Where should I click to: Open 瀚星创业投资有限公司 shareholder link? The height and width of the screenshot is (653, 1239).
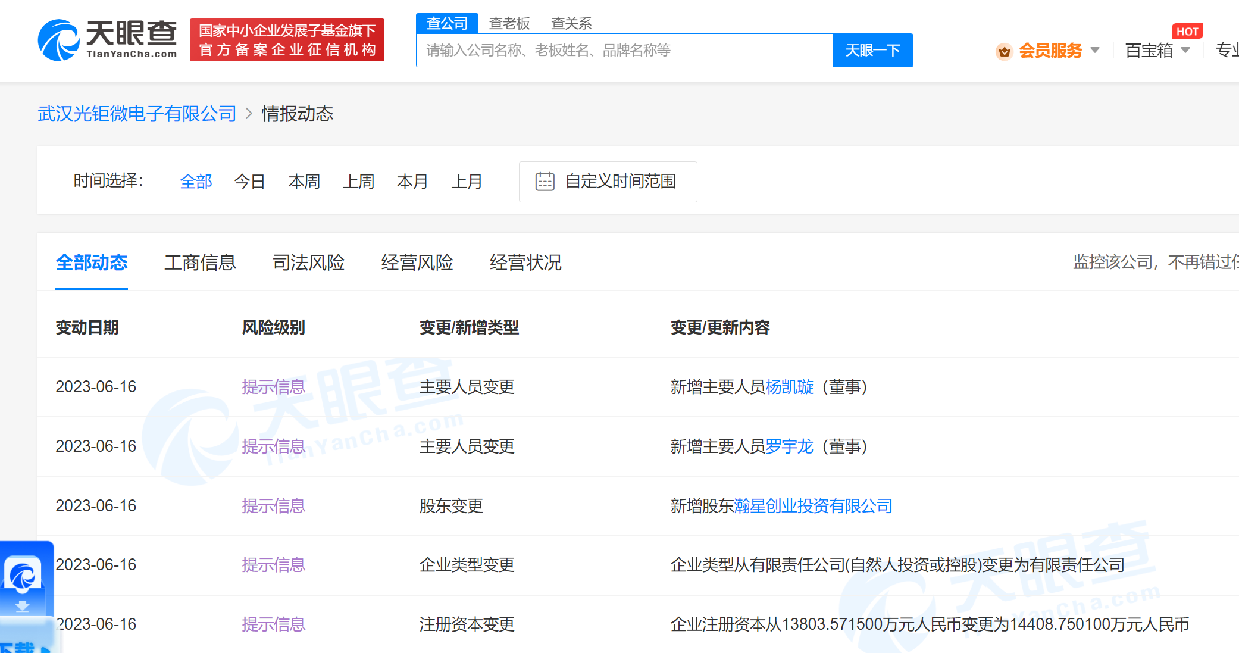[814, 506]
